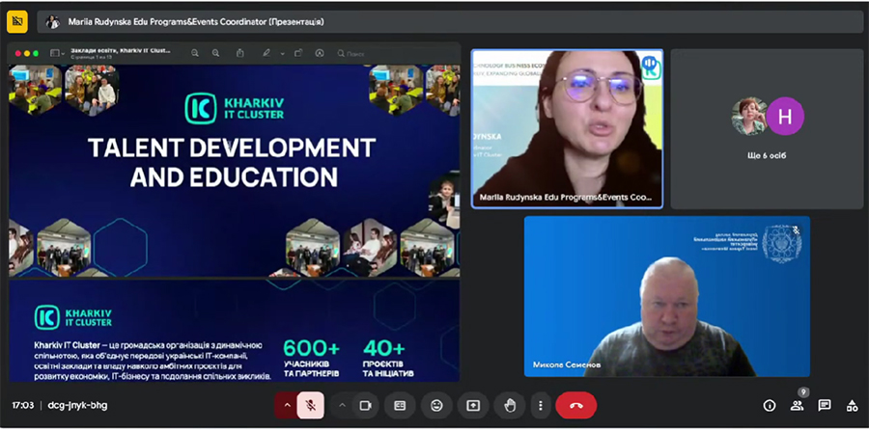Turn on closed captions
Image resolution: width=869 pixels, height=430 pixels.
tap(401, 405)
